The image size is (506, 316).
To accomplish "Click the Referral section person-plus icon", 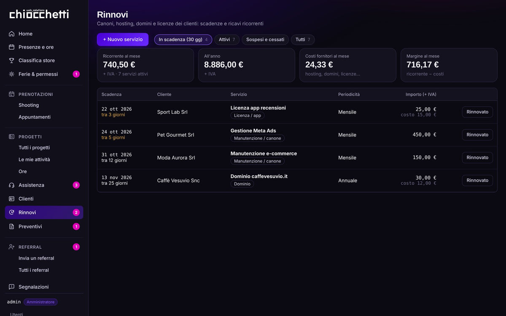I will tap(11, 247).
